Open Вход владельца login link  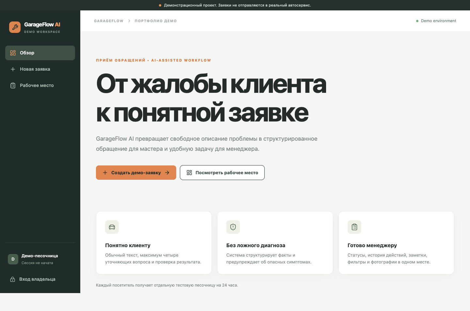tap(40, 279)
